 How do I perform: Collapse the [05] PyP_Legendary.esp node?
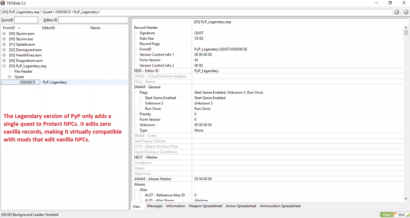pyautogui.click(x=4, y=66)
